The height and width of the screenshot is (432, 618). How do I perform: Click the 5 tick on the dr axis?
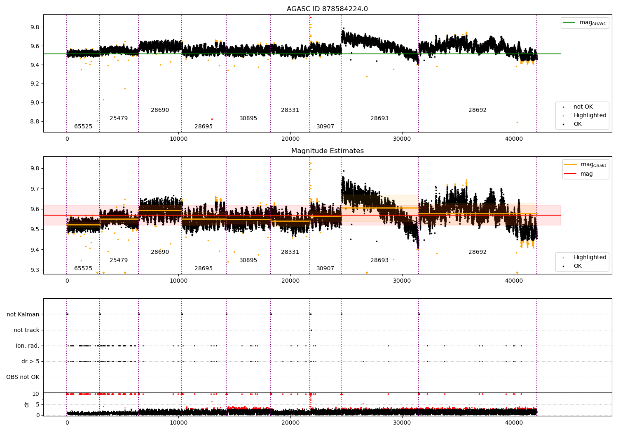pos(37,405)
